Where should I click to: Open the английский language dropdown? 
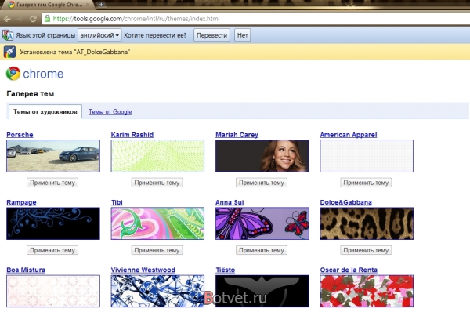tap(99, 35)
